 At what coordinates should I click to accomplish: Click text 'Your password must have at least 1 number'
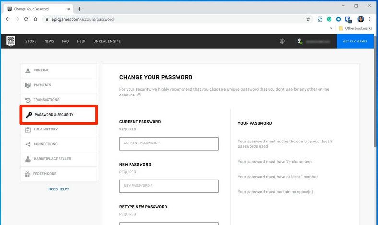coord(278,177)
